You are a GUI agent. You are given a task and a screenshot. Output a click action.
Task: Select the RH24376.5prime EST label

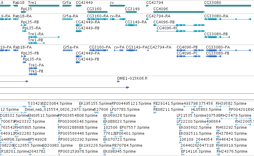[232, 152]
